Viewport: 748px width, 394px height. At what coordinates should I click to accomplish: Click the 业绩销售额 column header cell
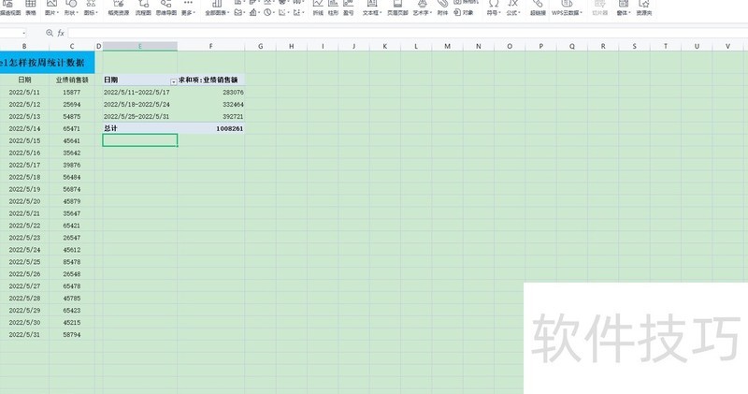(72, 80)
